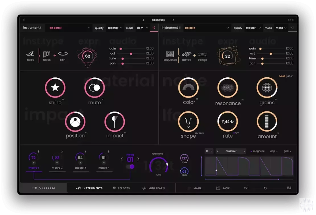Select next cassoulet envelope preset
The height and width of the screenshot is (215, 316).
(244, 151)
